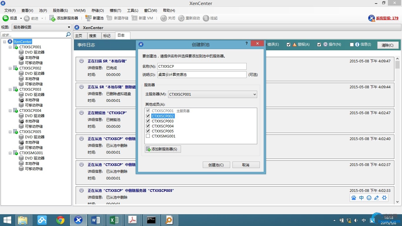Click the New VM toolbar icon
This screenshot has width=402, height=226.
coord(134,18)
